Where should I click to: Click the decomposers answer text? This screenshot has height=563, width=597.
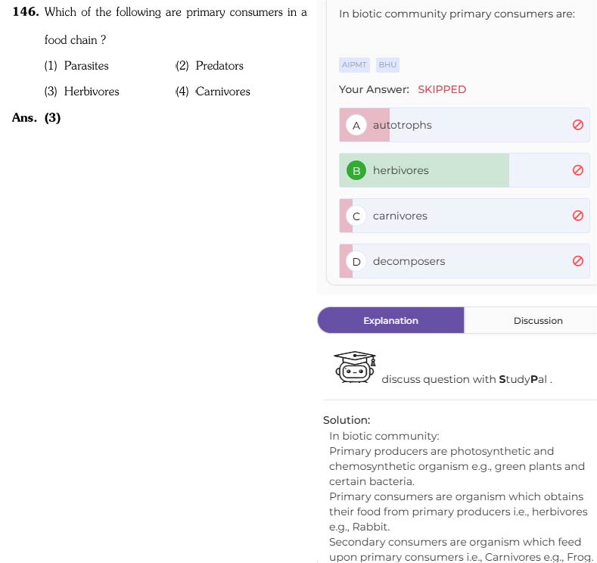409,262
